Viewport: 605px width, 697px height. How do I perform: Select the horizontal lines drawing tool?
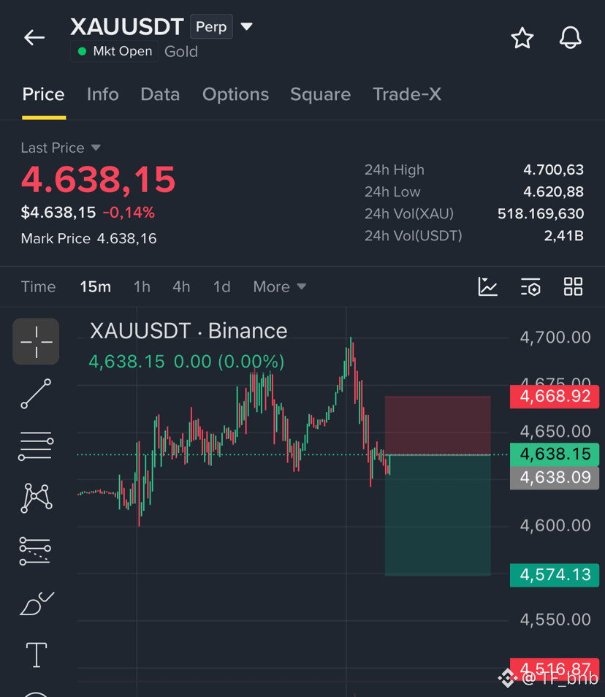(x=36, y=446)
